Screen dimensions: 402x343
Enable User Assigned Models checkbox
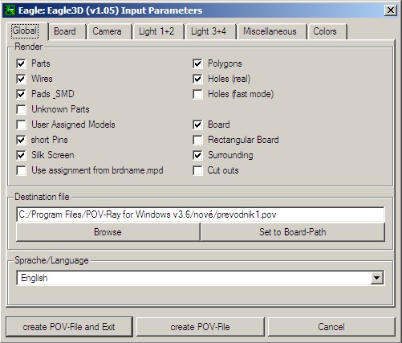pos(21,125)
